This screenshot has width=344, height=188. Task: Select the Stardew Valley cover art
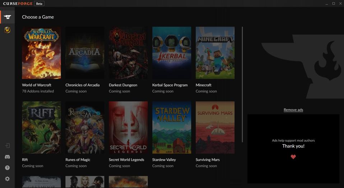coord(171,127)
